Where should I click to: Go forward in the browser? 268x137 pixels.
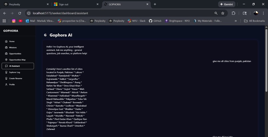coord(12,13)
